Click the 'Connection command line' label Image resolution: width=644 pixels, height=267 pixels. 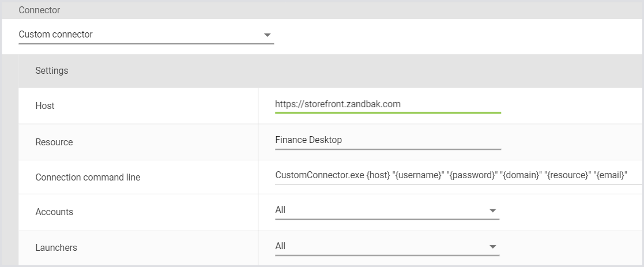coord(88,178)
